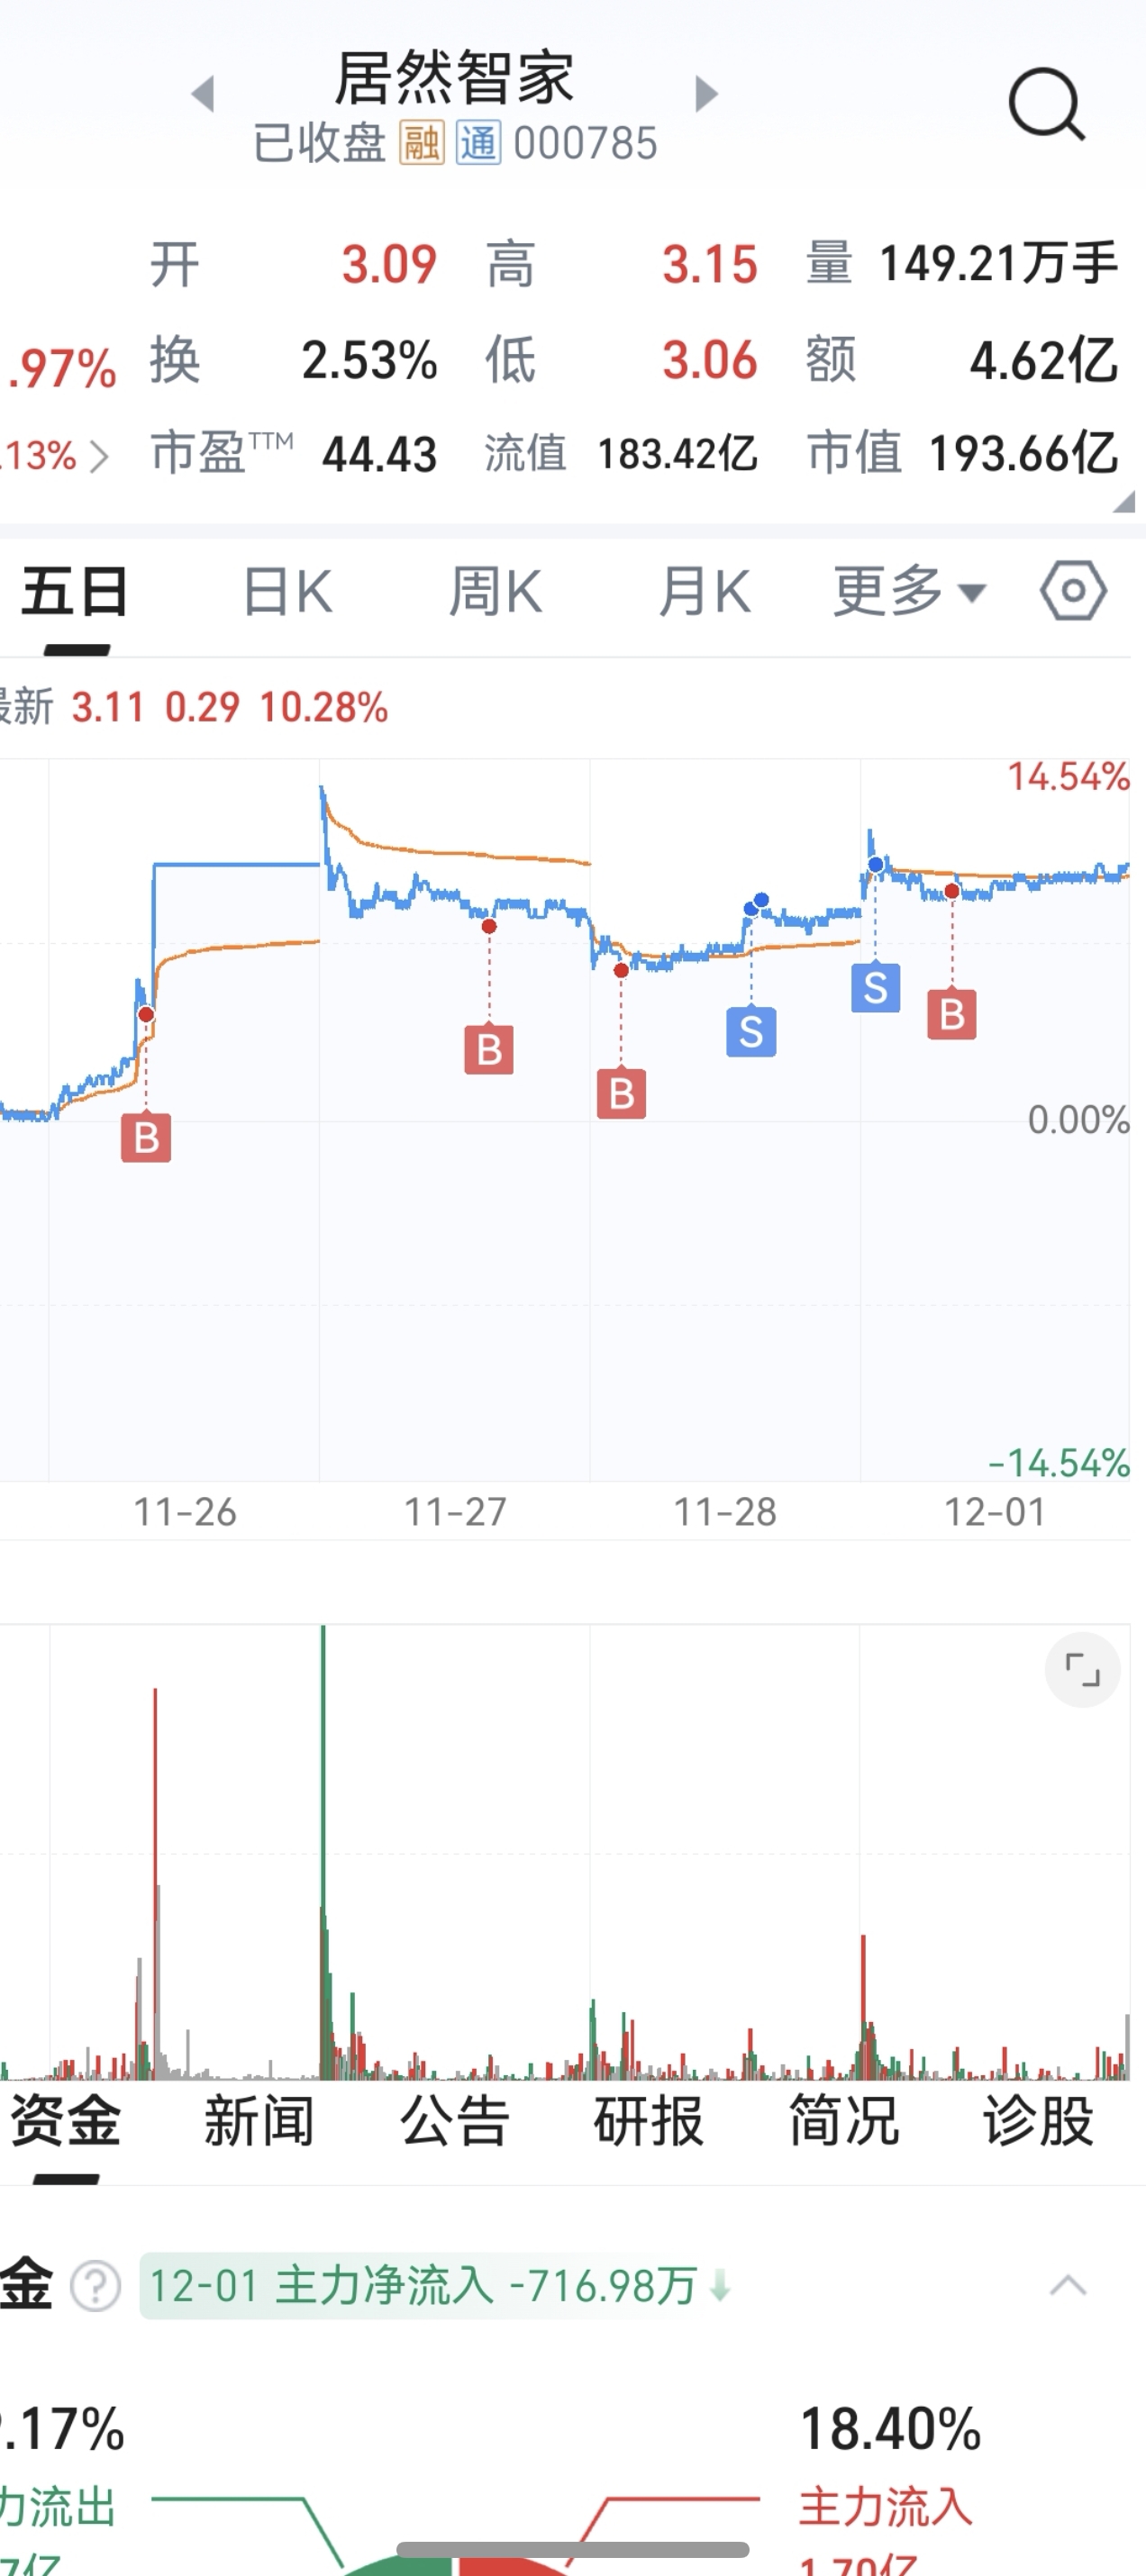
Task: Expand volume chart to fullscreen
Action: pyautogui.click(x=1082, y=1669)
